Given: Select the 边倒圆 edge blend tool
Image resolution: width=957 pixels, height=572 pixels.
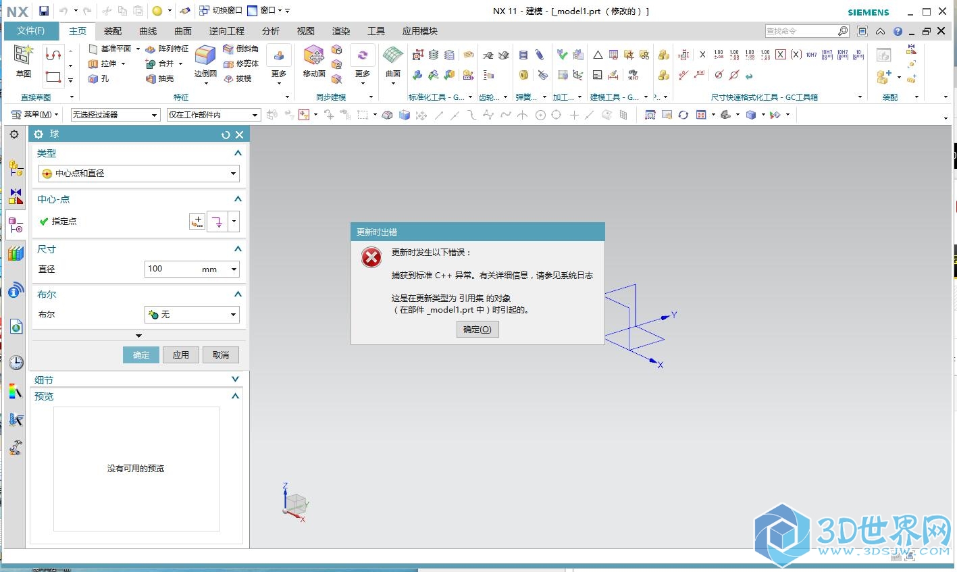Looking at the screenshot, I should tap(205, 61).
